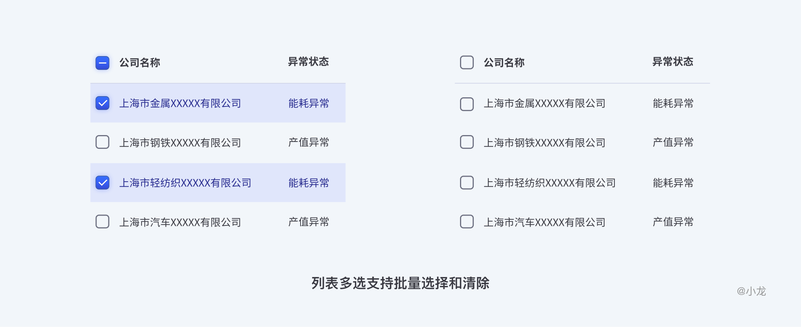Screen dimensions: 801x327
Task: Check 上海市钢铁XXXXX有限公司 in left table
Action: coord(102,142)
